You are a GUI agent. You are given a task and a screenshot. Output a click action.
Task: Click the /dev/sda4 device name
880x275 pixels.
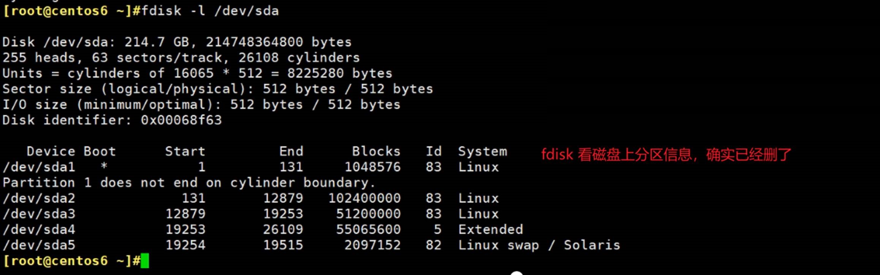[39, 229]
